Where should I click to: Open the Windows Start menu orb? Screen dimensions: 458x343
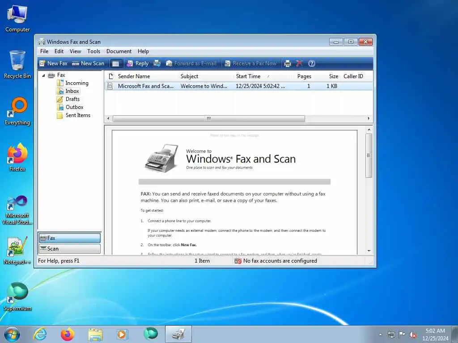pos(12,334)
